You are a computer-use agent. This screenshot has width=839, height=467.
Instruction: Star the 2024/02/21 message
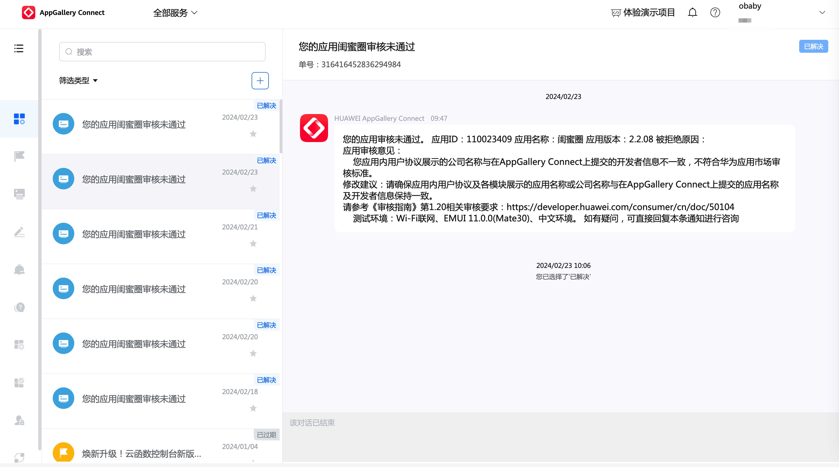[x=253, y=244]
